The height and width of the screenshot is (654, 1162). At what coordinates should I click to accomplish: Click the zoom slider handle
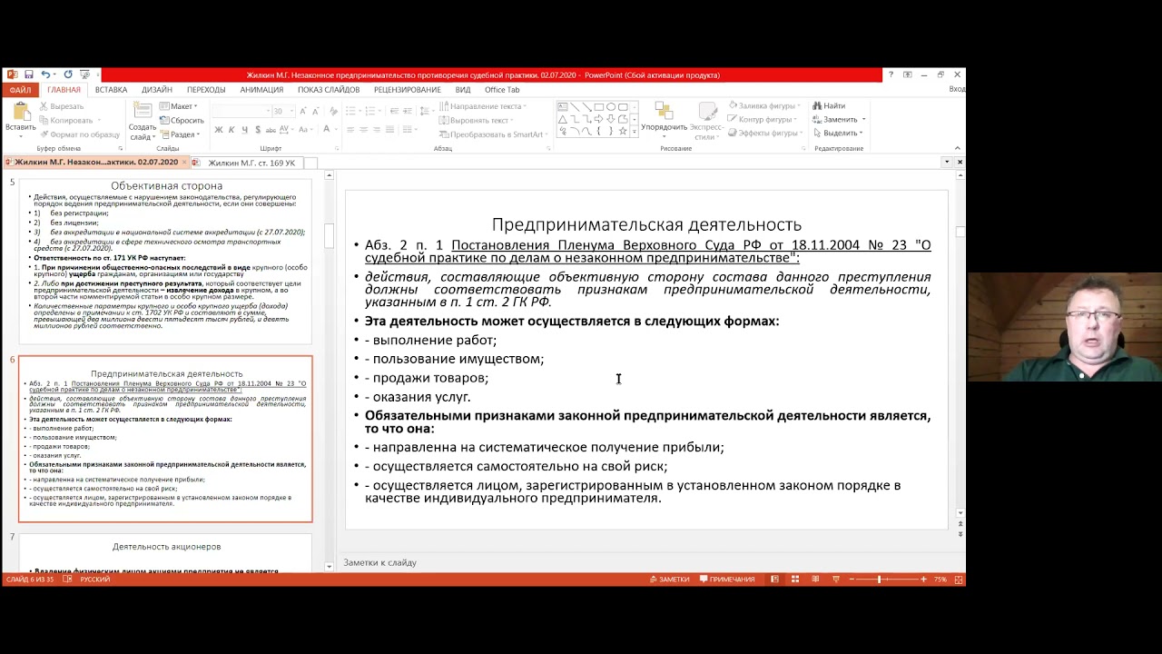tap(879, 580)
